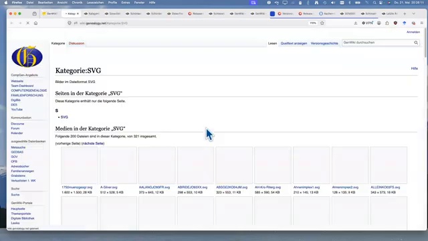428x241 pixels.
Task: Go back one page in Firefox
Action: pos(12,23)
